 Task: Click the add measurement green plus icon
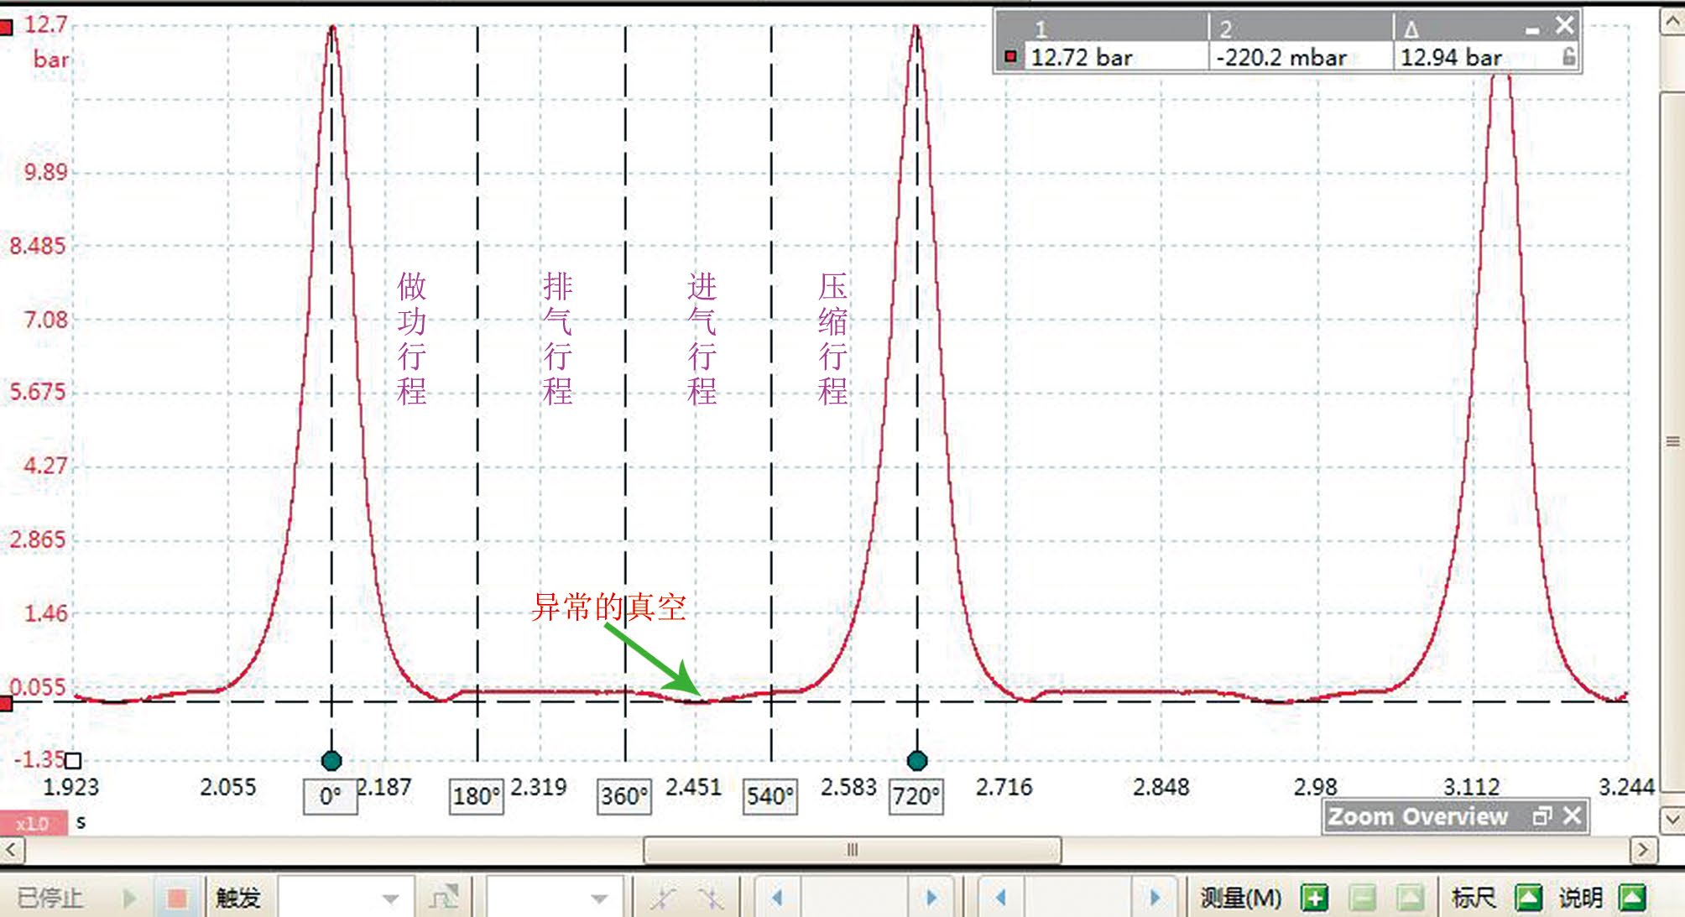[x=1314, y=899]
